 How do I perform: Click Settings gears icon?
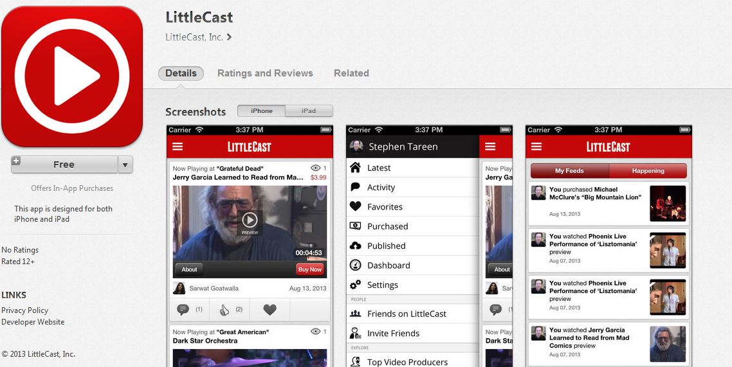point(355,285)
